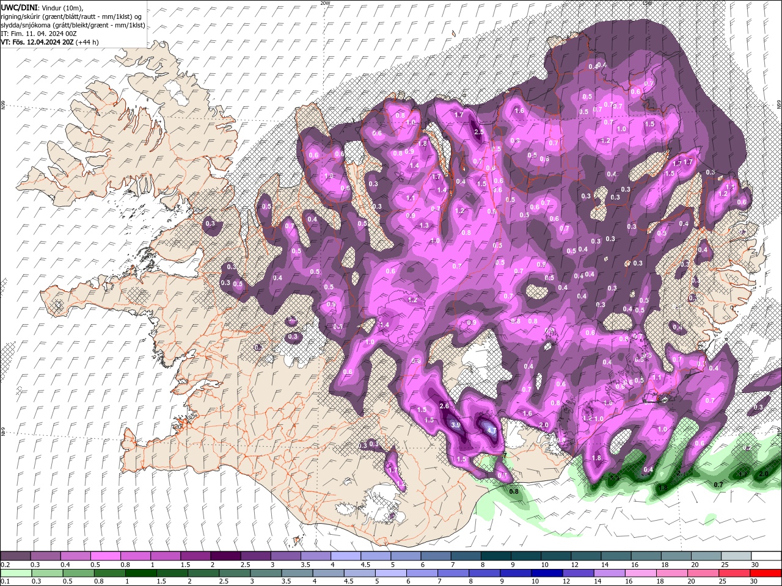Pick the upper legend swatch labeled 0.8
The image size is (782, 586).
point(135,556)
